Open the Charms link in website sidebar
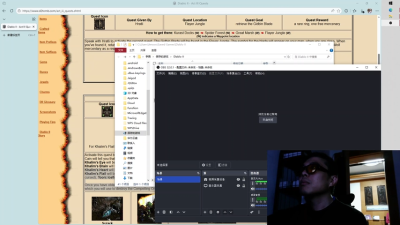The height and width of the screenshot is (225, 400). (44, 92)
